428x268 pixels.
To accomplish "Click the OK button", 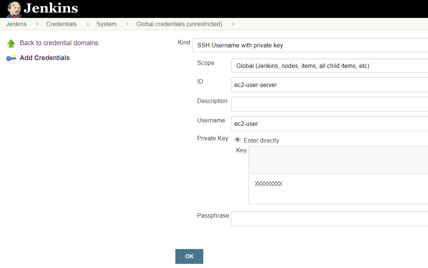I will 189,256.
